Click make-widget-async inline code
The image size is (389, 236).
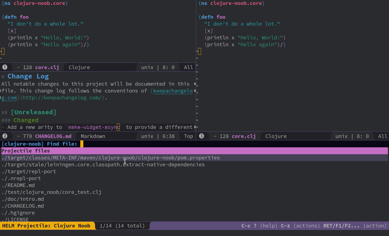coord(94,127)
